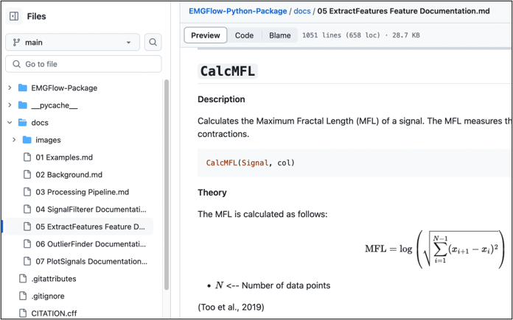This screenshot has width=513, height=320.
Task: Collapse the file tree side panel icon
Action: tap(14, 16)
